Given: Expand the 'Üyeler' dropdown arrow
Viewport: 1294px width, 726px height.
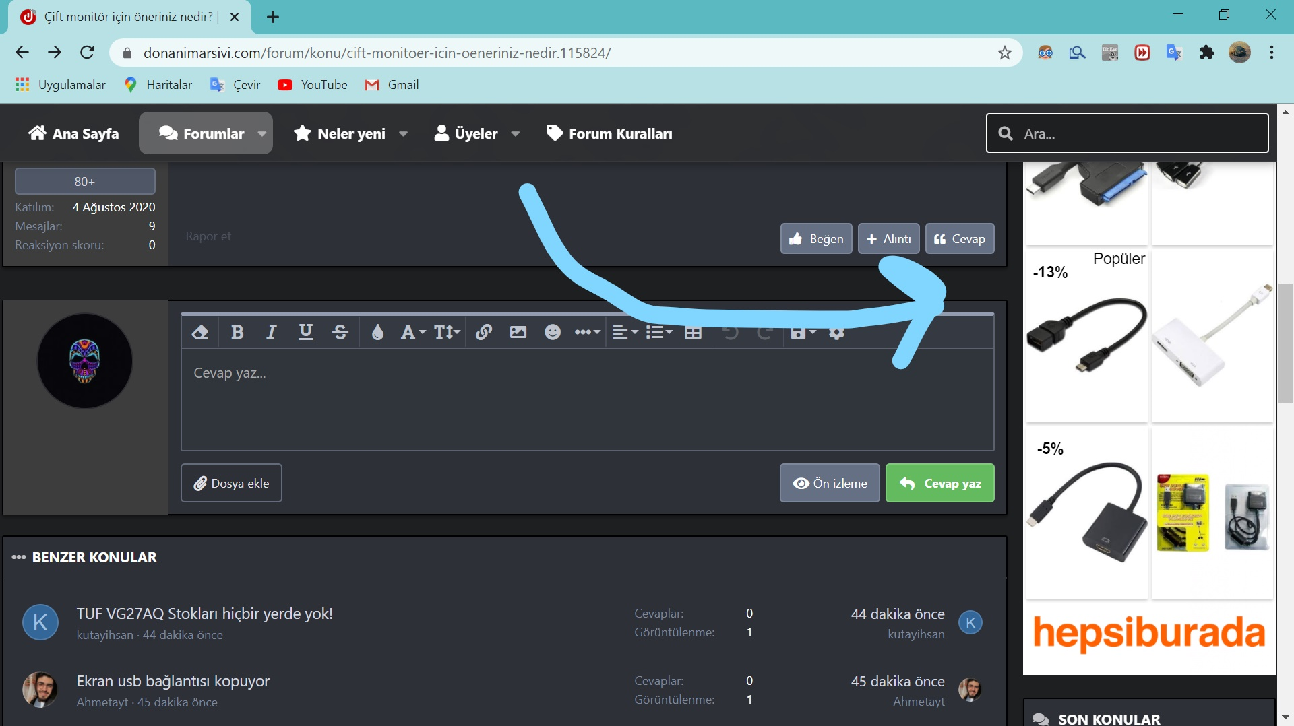Looking at the screenshot, I should pyautogui.click(x=516, y=133).
